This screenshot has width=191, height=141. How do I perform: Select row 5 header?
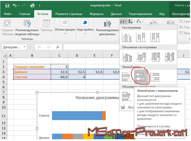pos(4,82)
